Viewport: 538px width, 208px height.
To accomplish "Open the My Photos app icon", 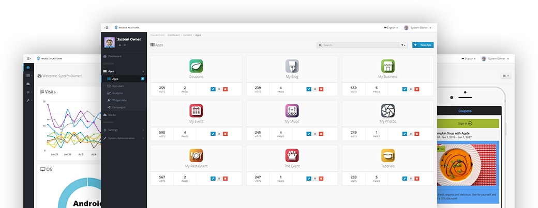I will point(387,110).
